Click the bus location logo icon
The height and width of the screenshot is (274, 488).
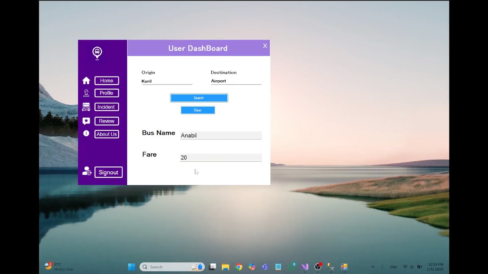click(x=97, y=53)
